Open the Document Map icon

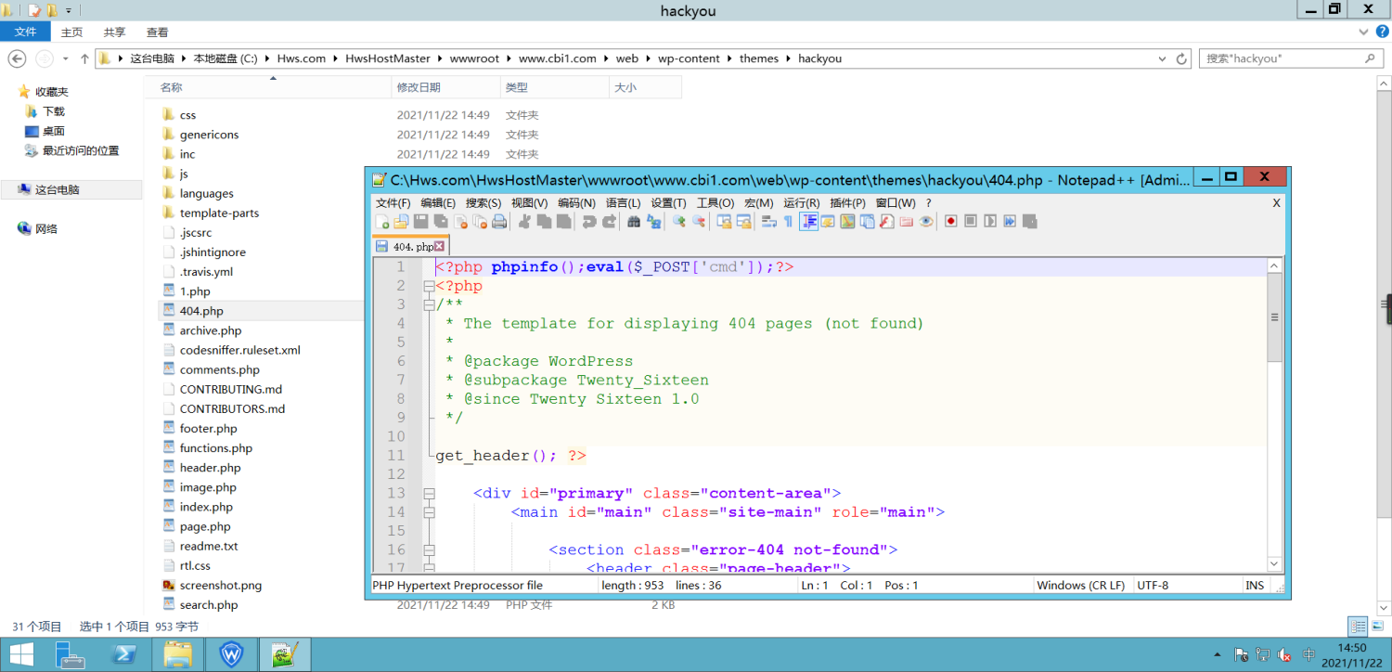pos(848,221)
